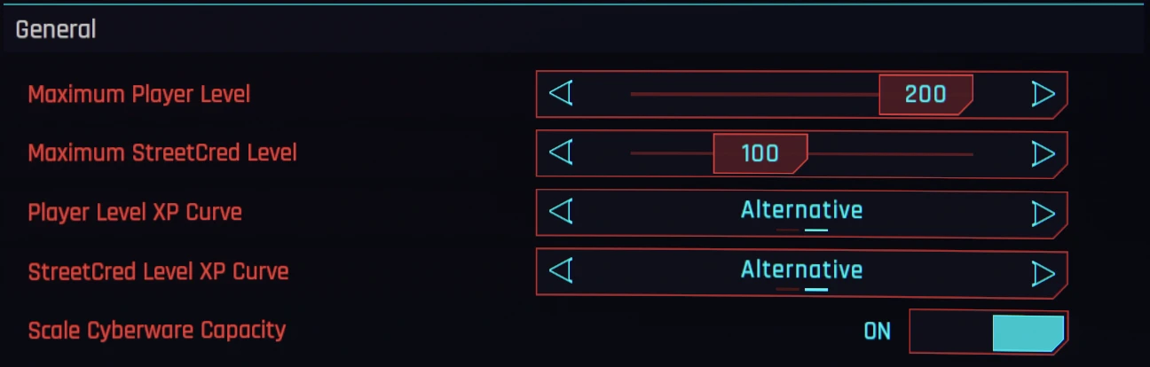
Task: Click the StreetCred Level XP Curve Alternative value
Action: (x=802, y=269)
